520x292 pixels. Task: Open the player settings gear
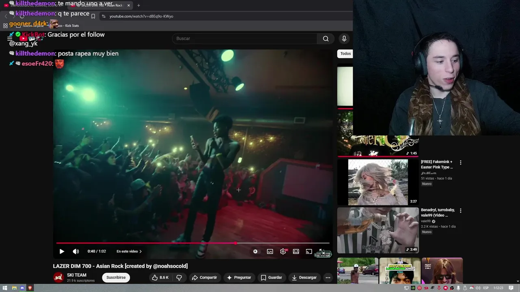coord(283,251)
